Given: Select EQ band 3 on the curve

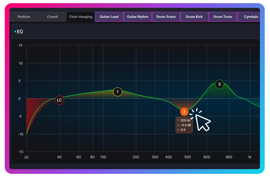Looking at the screenshot, I should [219, 84].
